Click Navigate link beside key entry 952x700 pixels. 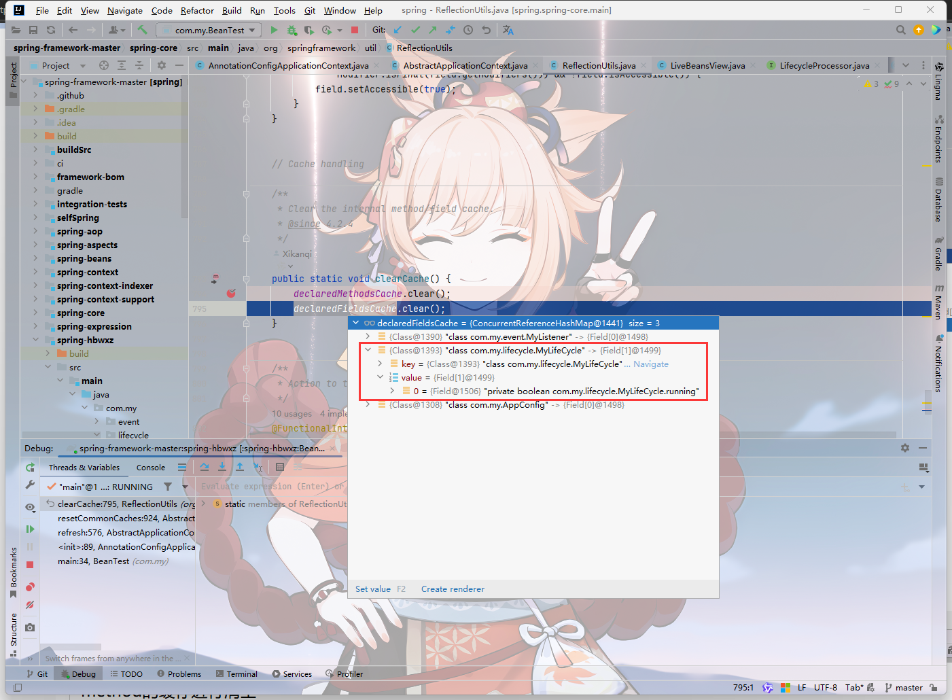click(x=651, y=364)
